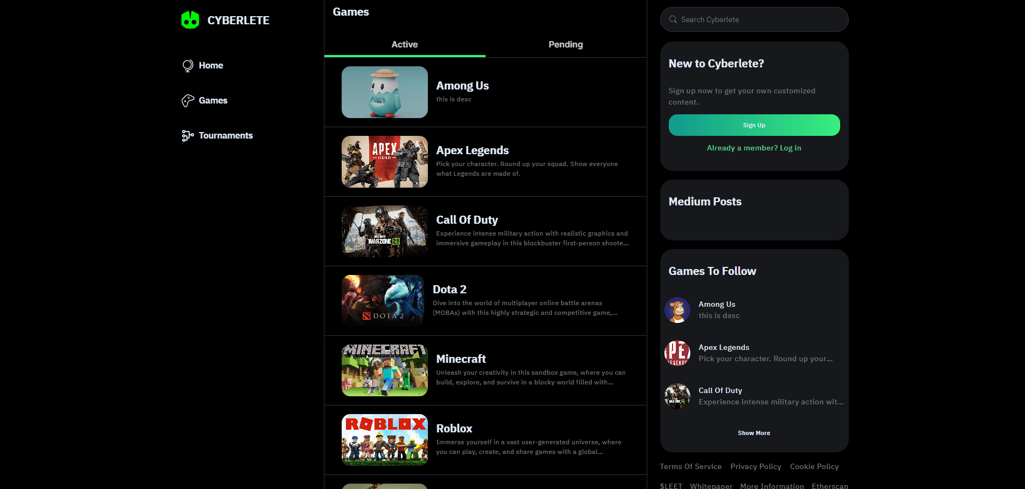Click Apex Legends avatar in Games To Follow
The height and width of the screenshot is (489, 1025).
tap(677, 353)
